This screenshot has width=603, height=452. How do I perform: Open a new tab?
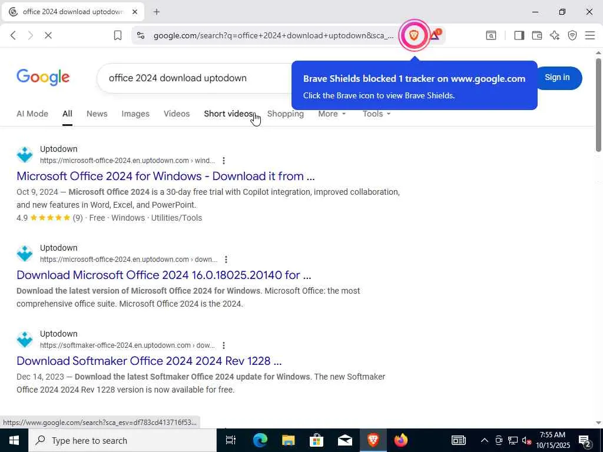(x=157, y=12)
